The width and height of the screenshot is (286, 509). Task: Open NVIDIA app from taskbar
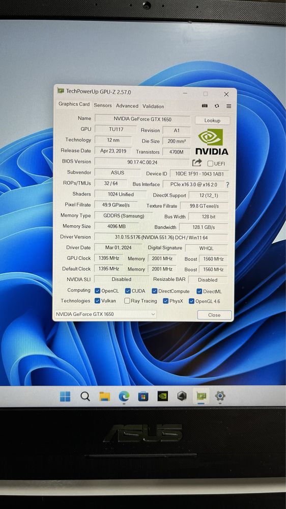(162, 396)
